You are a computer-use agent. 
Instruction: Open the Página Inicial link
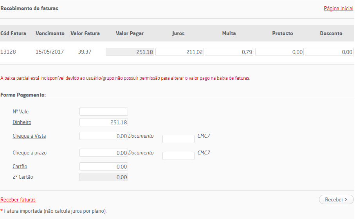[x=339, y=8]
